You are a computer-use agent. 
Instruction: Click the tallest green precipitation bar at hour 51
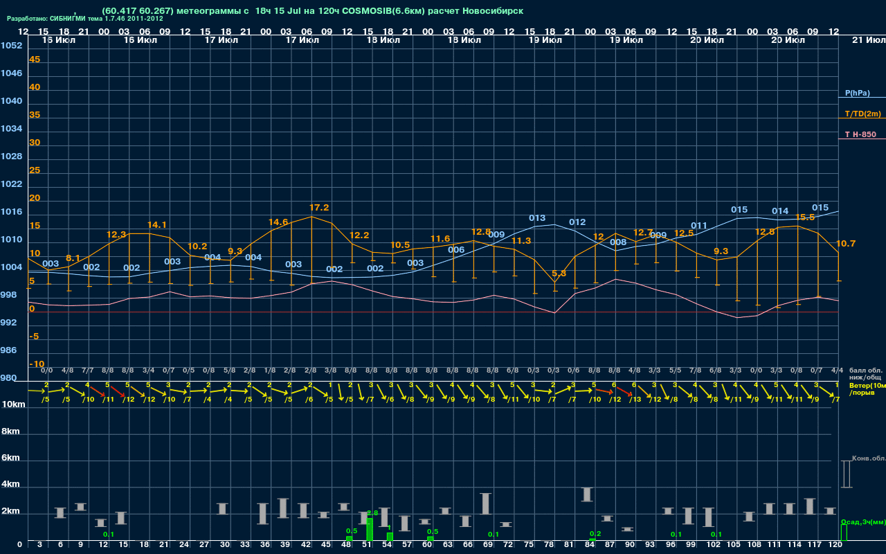(x=370, y=529)
